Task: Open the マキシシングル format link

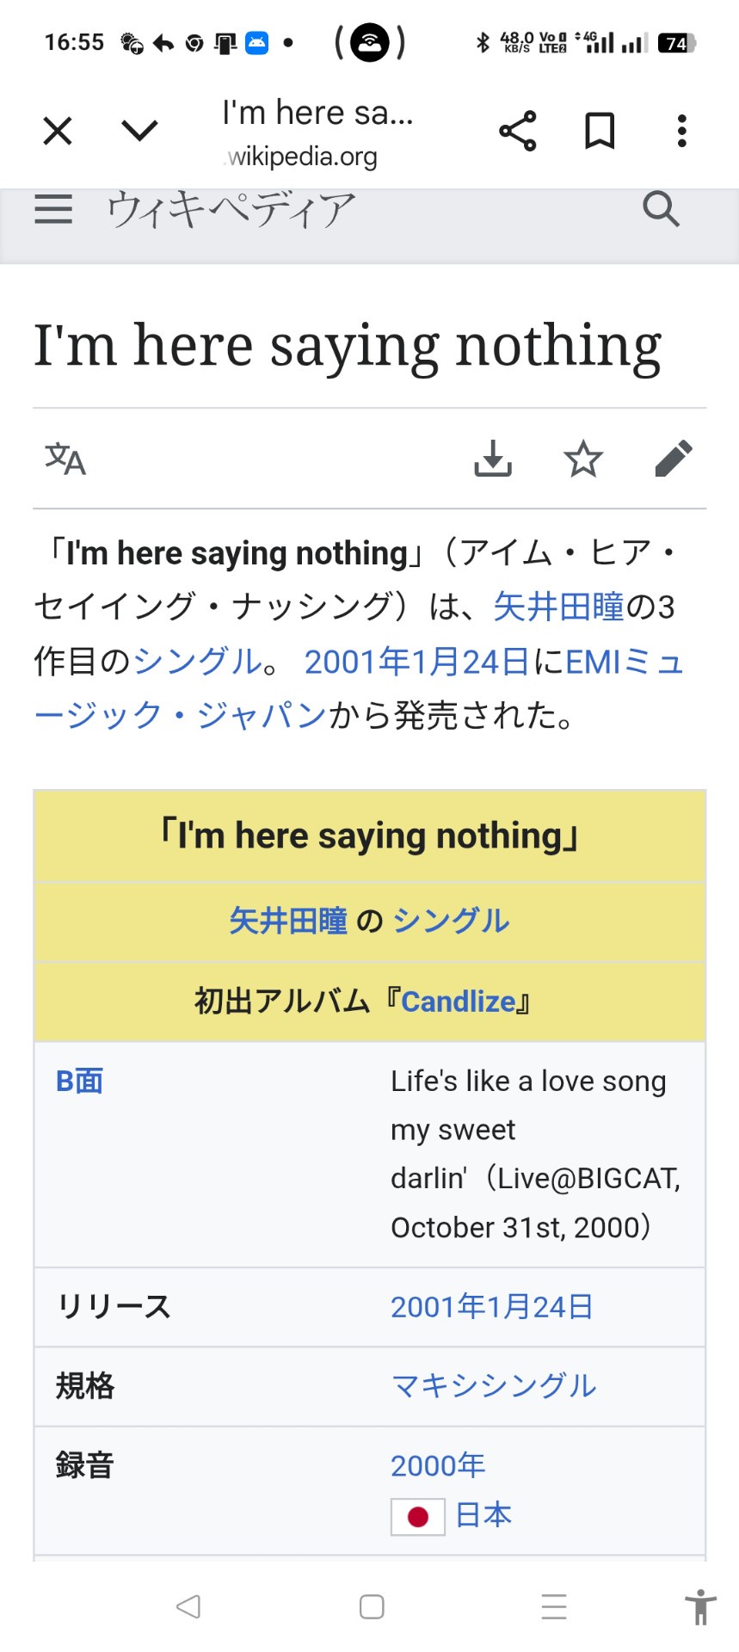Action: tap(493, 1386)
